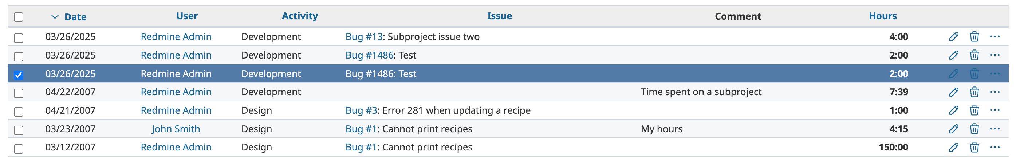Edit John Smith's time entry
Viewport: 1016px width, 165px height.
(953, 129)
